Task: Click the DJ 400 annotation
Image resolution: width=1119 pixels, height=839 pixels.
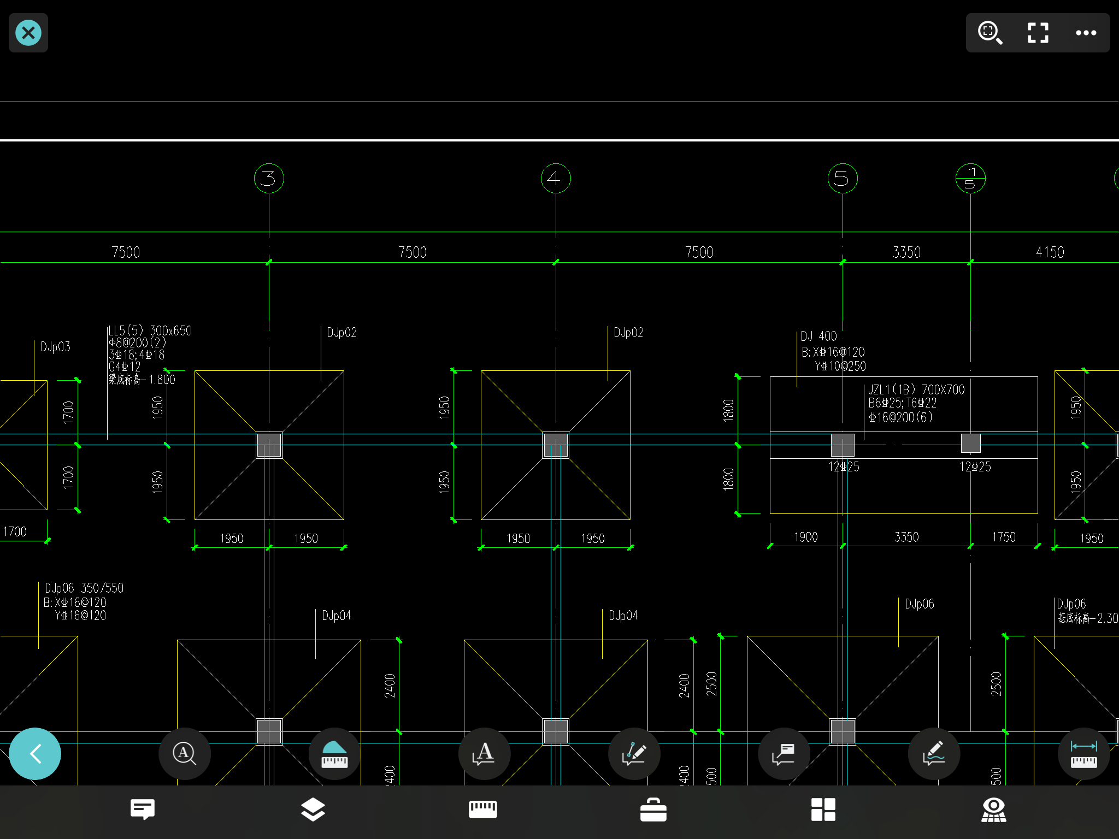Action: [x=819, y=336]
